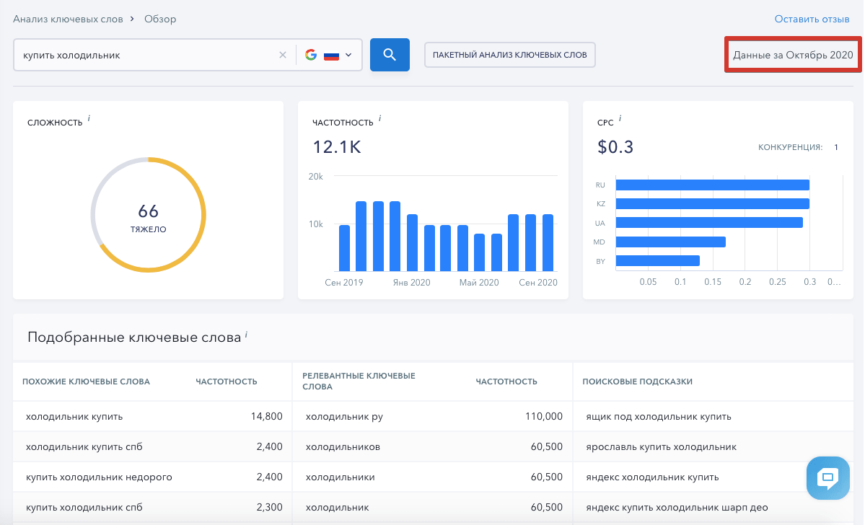The height and width of the screenshot is (525, 865).
Task: Open the suggestion яндекс холодильник купить
Action: [x=652, y=477]
